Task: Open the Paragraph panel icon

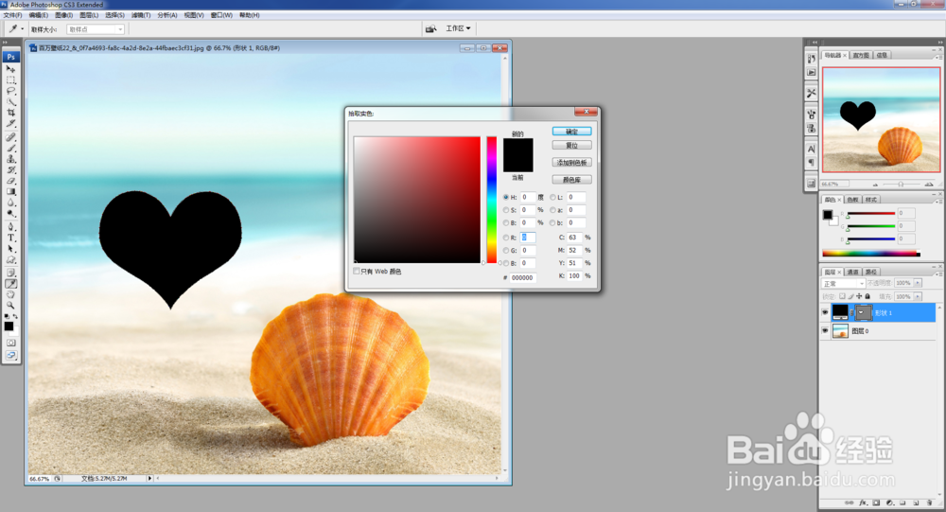Action: [811, 163]
